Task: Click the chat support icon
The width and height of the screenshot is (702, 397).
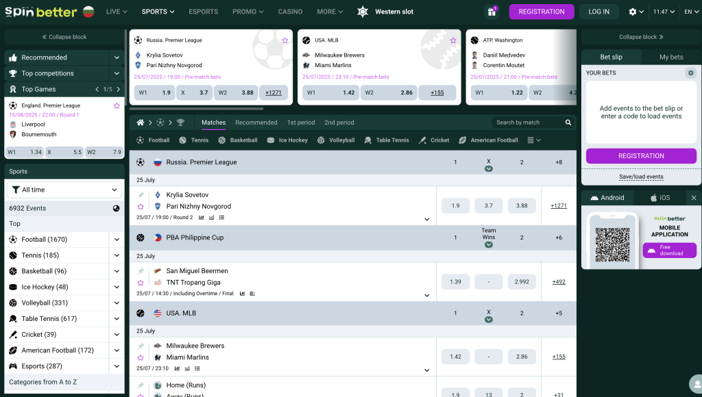Action: coord(696,385)
